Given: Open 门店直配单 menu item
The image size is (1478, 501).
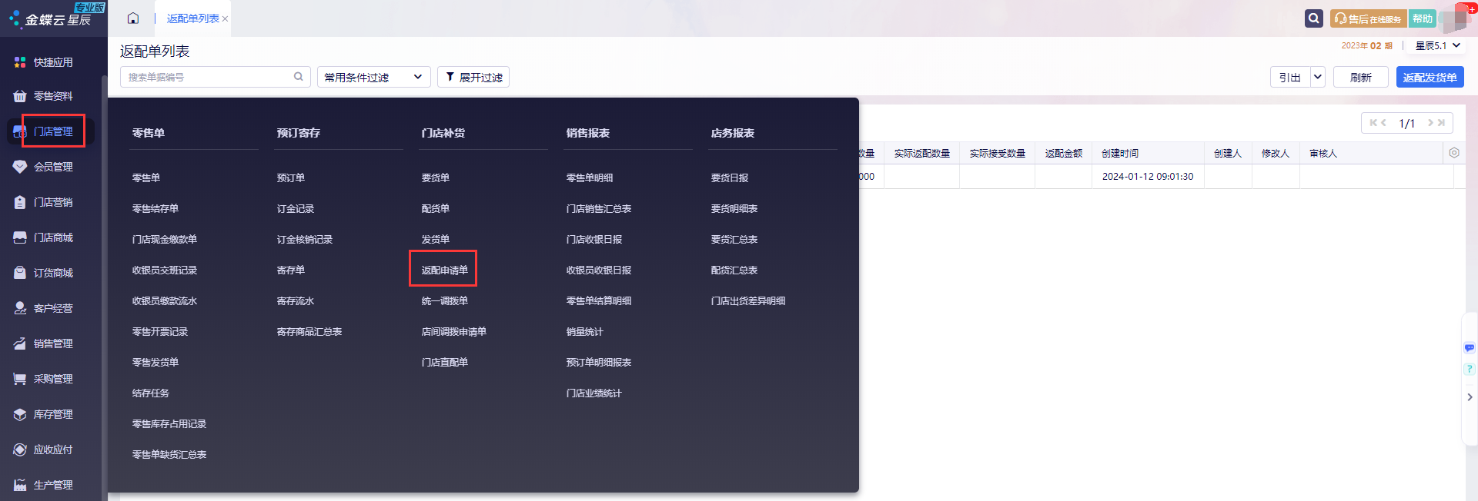Looking at the screenshot, I should pyautogui.click(x=444, y=362).
